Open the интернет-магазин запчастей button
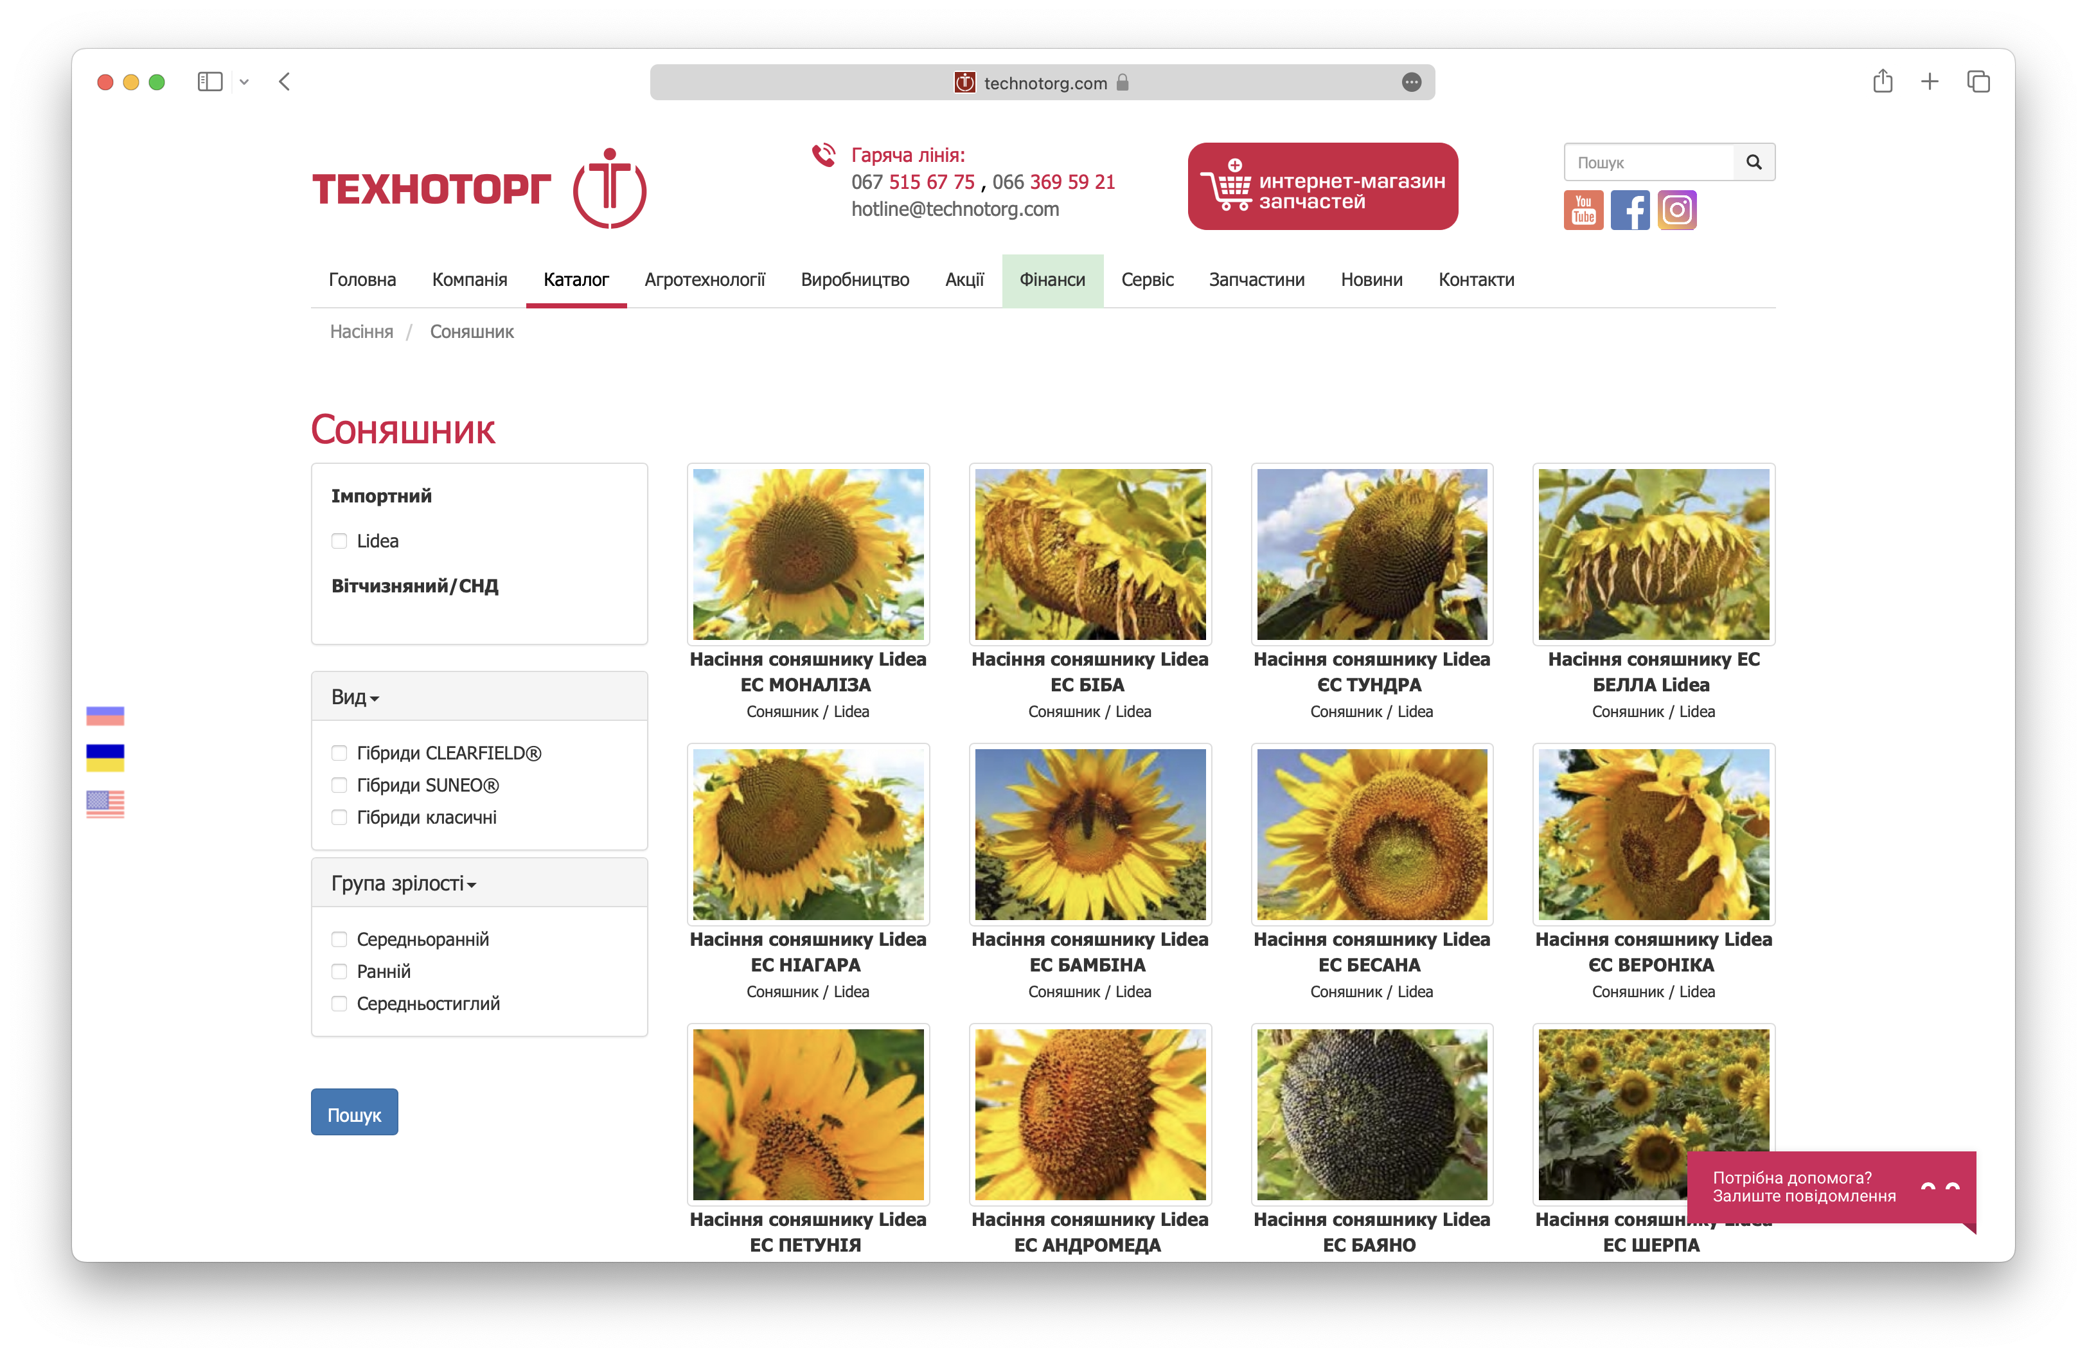2087x1357 pixels. coord(1322,187)
